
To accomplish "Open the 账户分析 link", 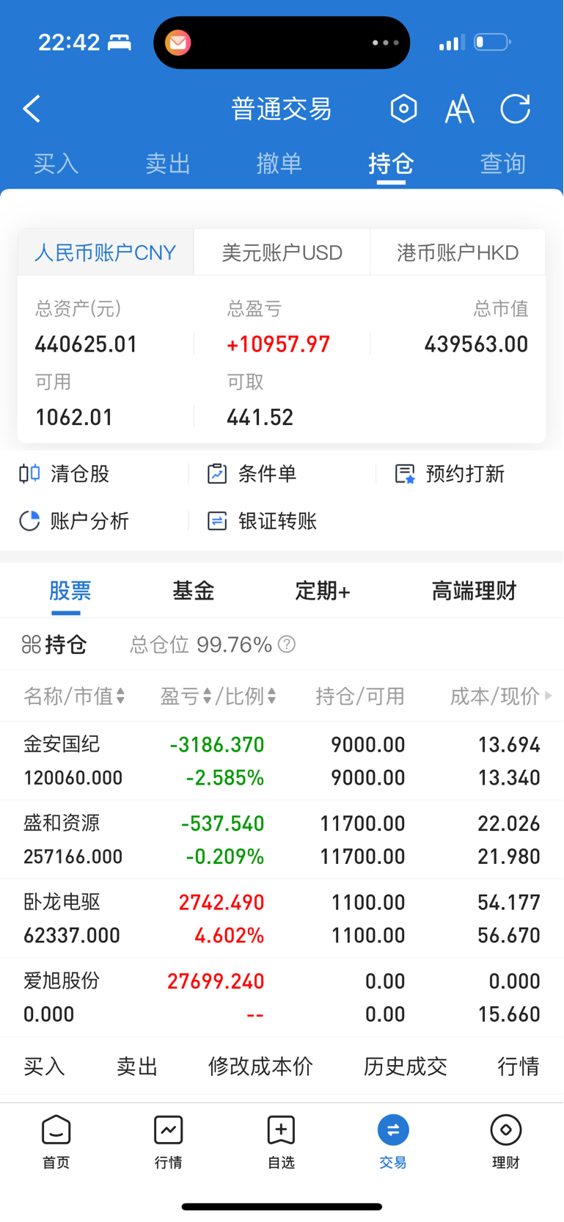I will [x=89, y=521].
